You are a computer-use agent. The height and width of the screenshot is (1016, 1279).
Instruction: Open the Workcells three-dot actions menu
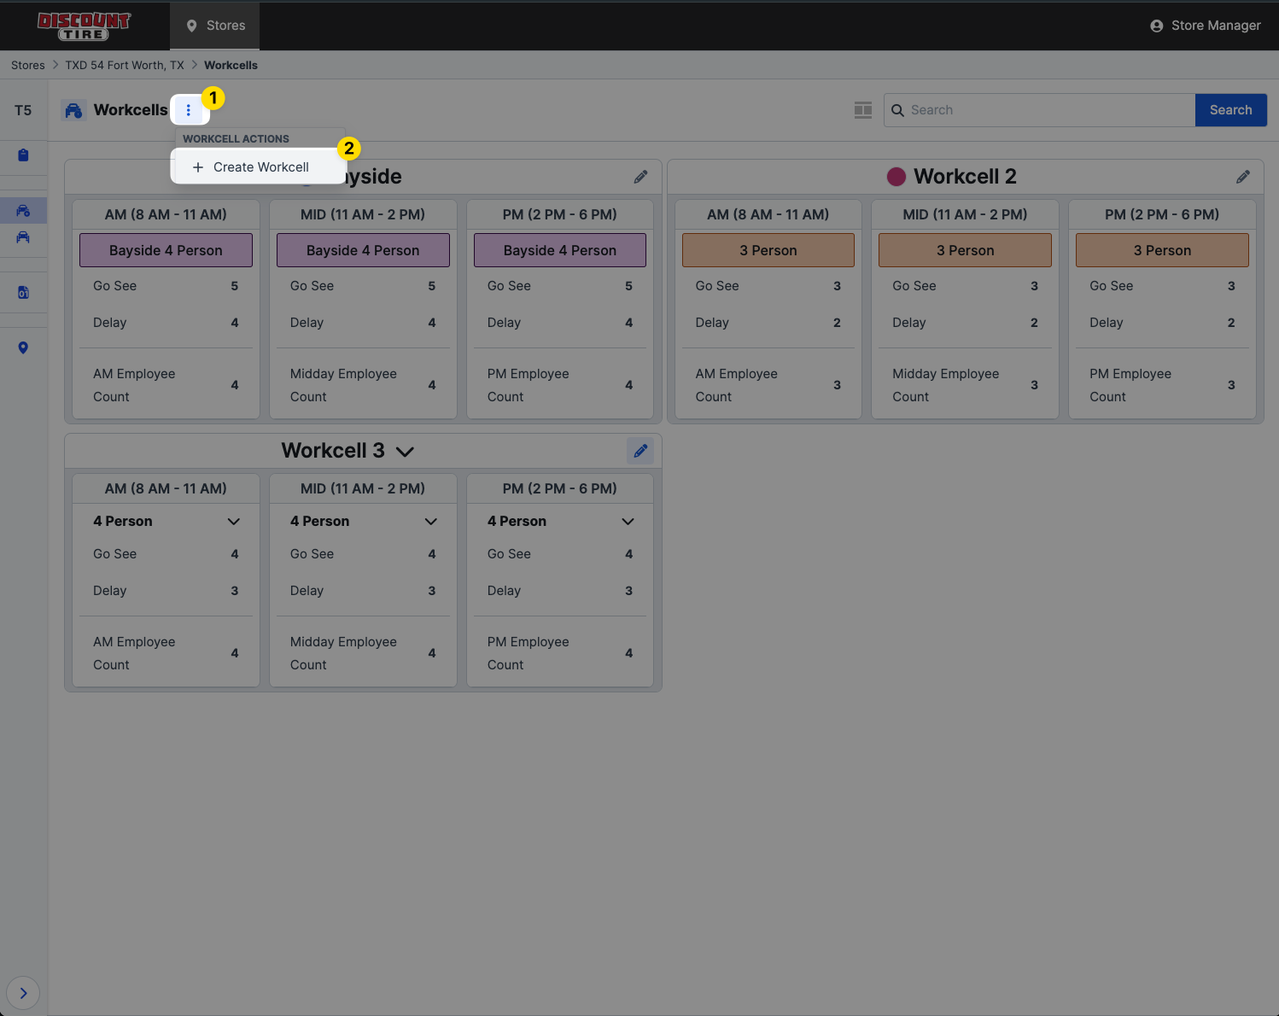[x=189, y=110]
